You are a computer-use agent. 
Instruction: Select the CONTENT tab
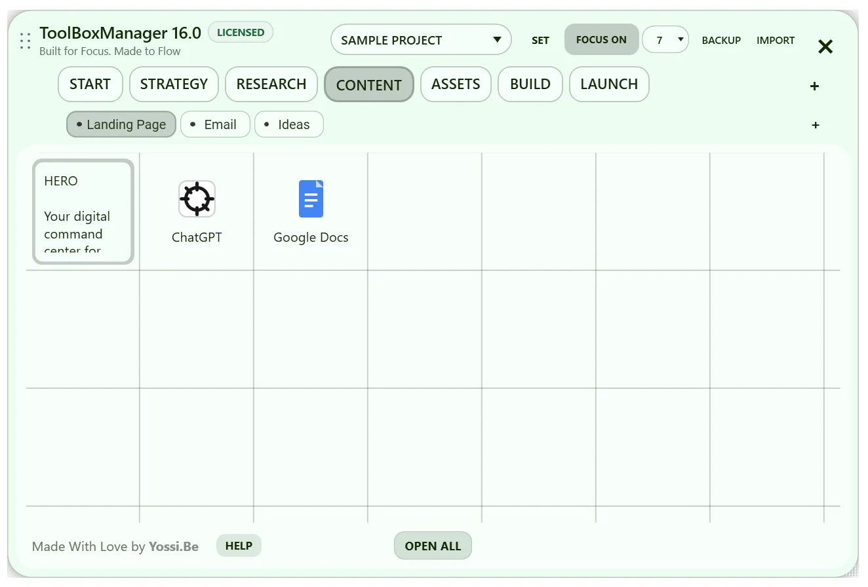pyautogui.click(x=369, y=85)
